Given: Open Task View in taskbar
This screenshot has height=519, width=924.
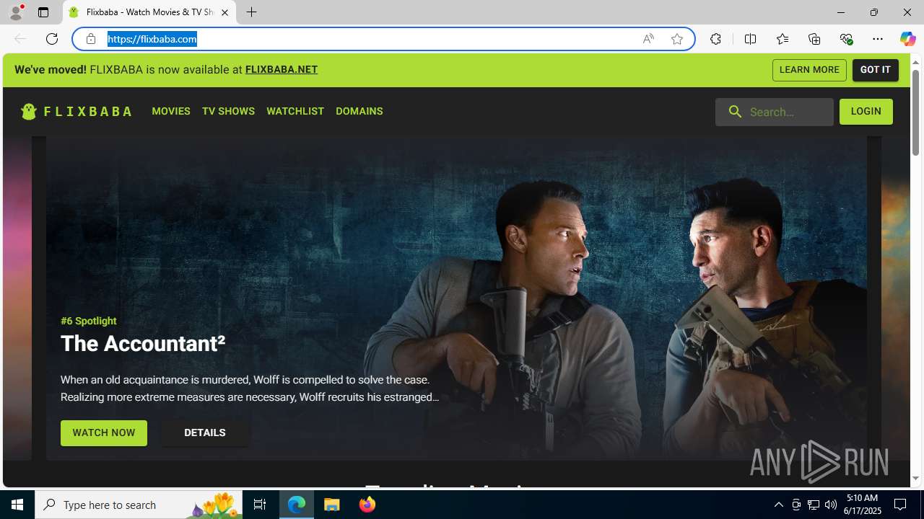Looking at the screenshot, I should pyautogui.click(x=260, y=505).
